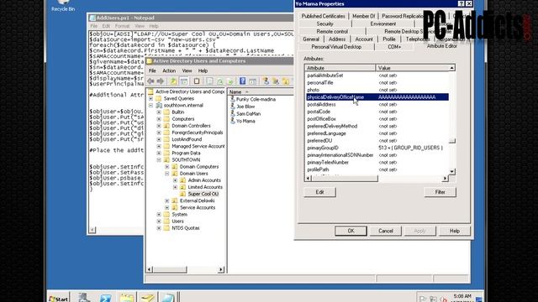Switch to the General tab
The width and height of the screenshot is (538, 302).
click(311, 39)
